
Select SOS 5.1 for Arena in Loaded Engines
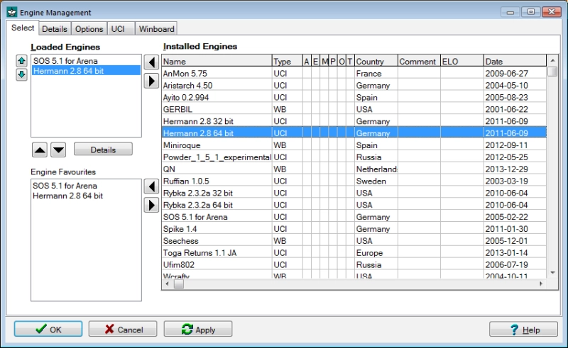(86, 61)
